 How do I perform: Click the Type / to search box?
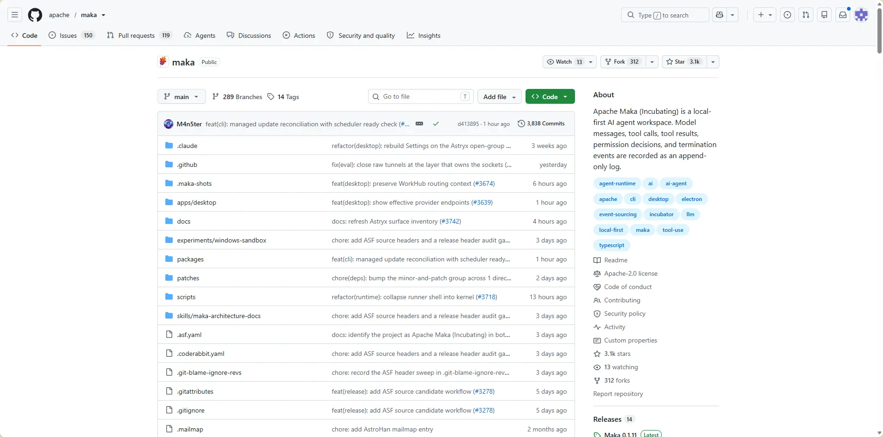[665, 15]
